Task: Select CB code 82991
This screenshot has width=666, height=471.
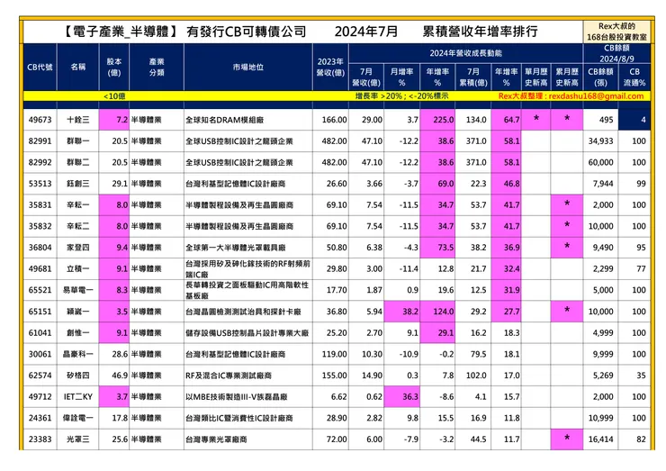Action: pyautogui.click(x=40, y=141)
